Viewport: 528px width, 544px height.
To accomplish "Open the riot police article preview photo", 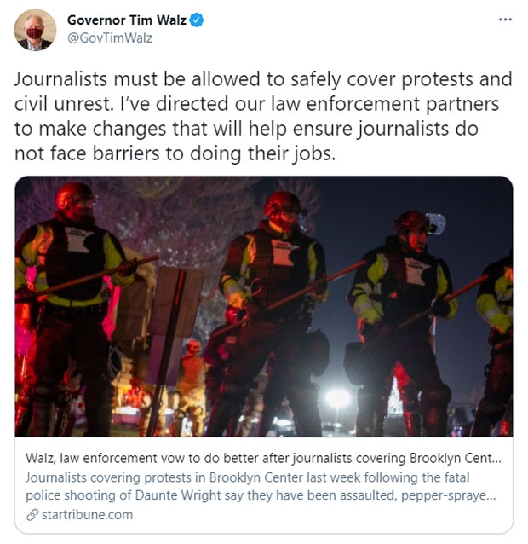I will (264, 306).
